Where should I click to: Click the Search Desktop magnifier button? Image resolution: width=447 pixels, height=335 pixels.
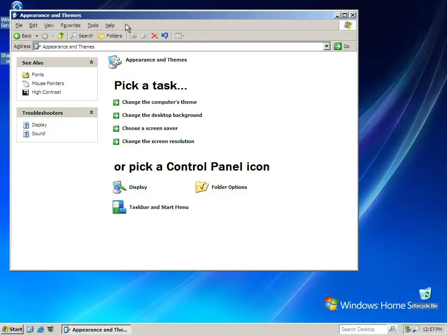[x=392, y=329]
